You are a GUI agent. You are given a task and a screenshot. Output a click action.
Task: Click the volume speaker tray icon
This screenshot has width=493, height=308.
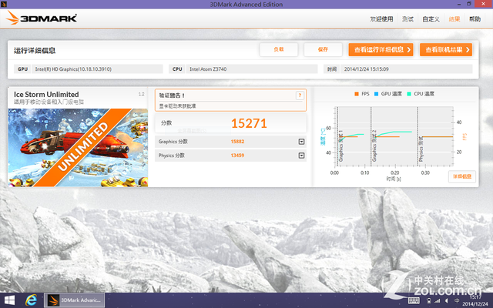tap(447, 301)
